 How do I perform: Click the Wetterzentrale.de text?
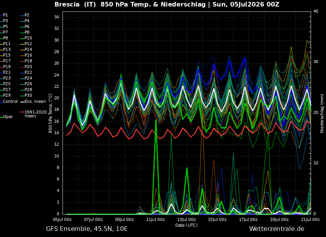coord(277,229)
